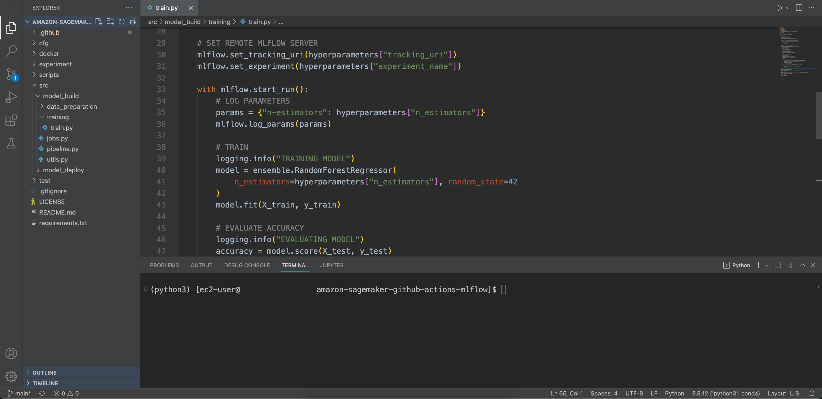
Task: Collapse all folders in explorer
Action: (133, 21)
